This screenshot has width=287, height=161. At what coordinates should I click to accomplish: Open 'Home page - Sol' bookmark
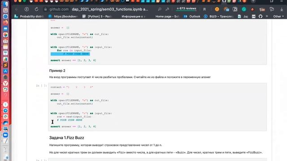coord(167,17)
